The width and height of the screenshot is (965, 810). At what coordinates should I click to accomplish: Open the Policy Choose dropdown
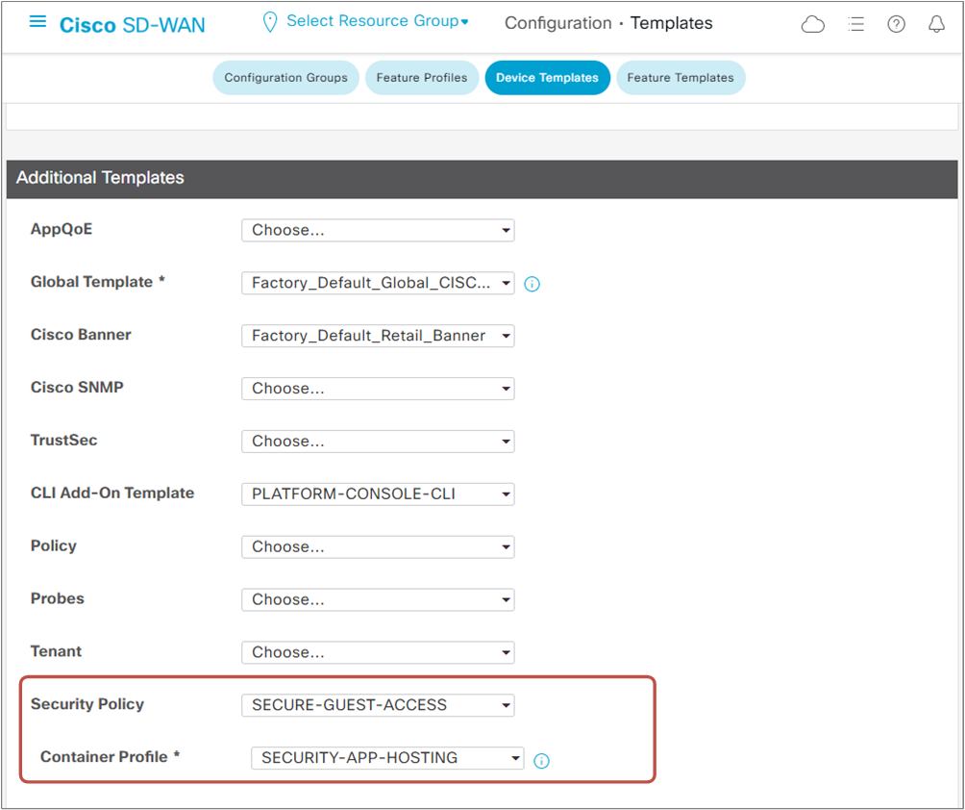pyautogui.click(x=377, y=546)
